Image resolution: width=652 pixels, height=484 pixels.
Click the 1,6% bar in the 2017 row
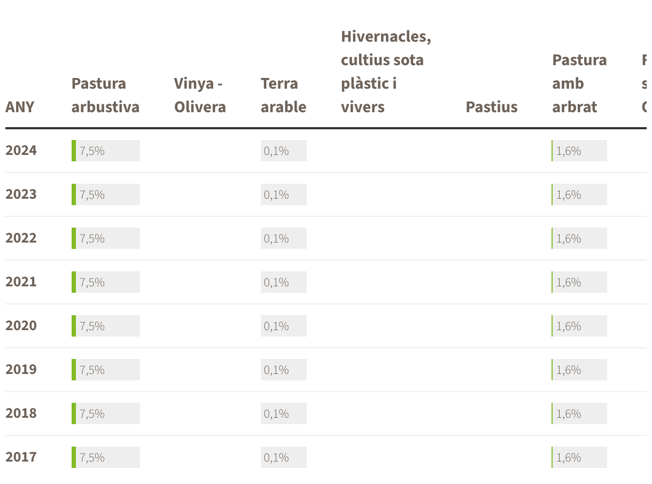click(579, 457)
